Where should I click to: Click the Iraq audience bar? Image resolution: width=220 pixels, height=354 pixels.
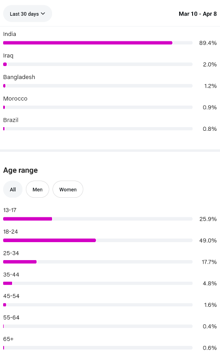(x=98, y=64)
